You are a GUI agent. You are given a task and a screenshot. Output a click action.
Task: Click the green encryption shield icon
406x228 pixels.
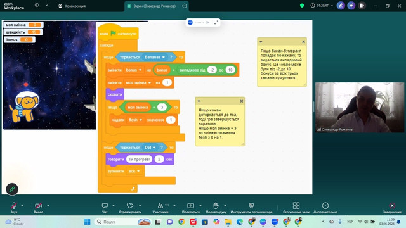(302, 6)
